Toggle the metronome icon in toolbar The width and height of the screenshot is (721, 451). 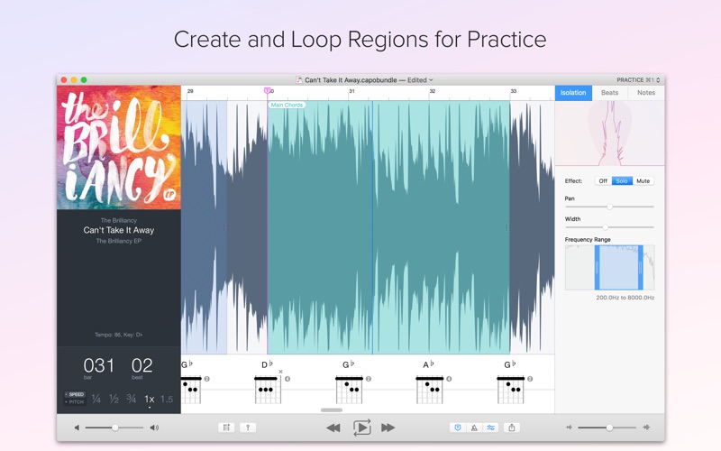474,428
